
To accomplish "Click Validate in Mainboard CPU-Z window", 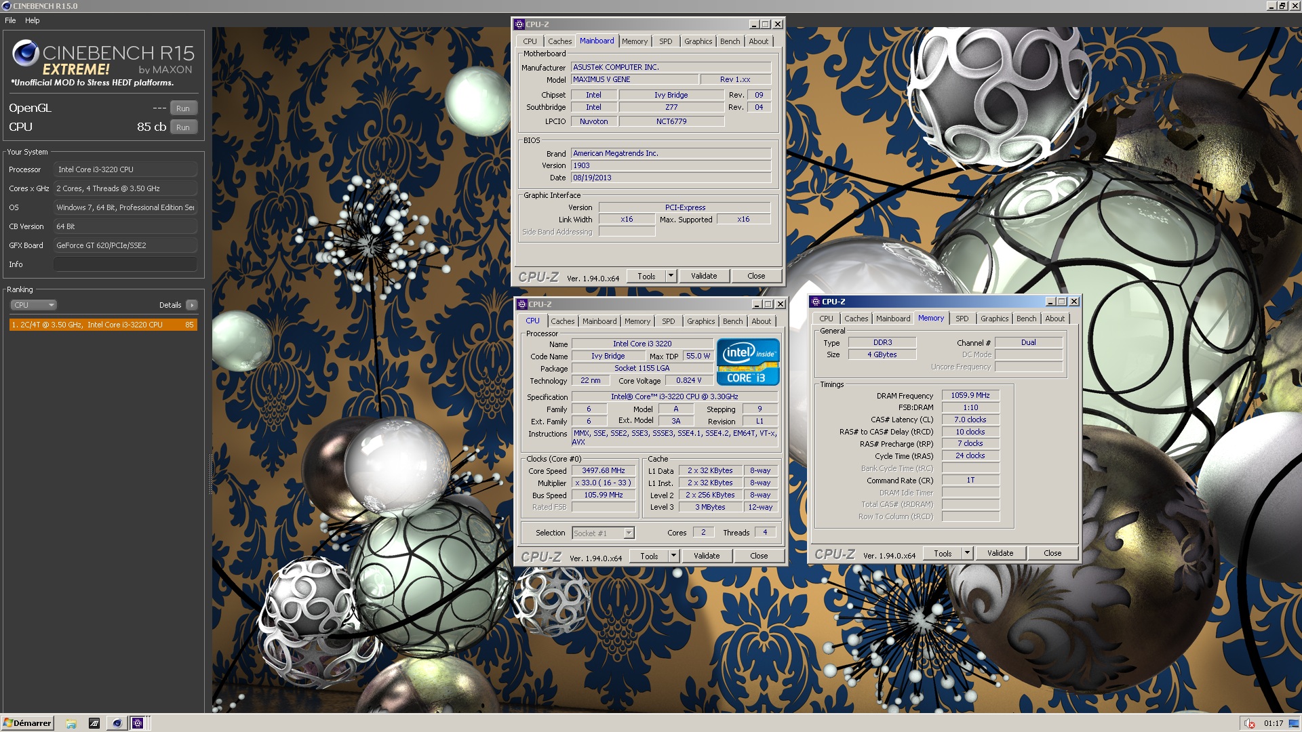I will coord(704,276).
